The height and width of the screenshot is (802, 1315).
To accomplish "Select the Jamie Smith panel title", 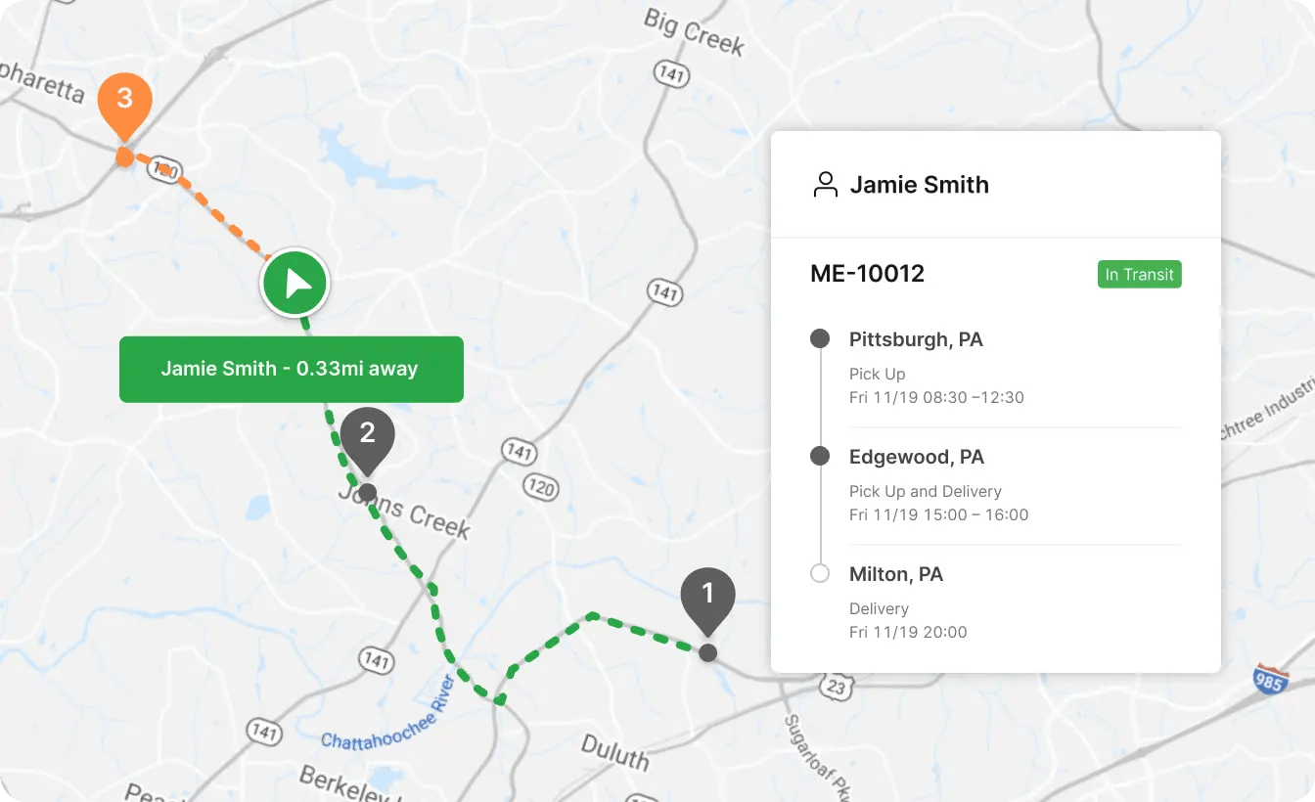I will tap(921, 184).
